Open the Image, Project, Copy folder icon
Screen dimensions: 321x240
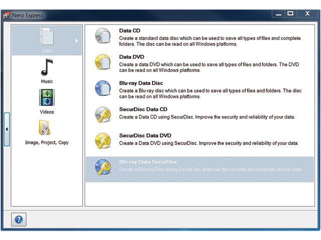(x=47, y=128)
